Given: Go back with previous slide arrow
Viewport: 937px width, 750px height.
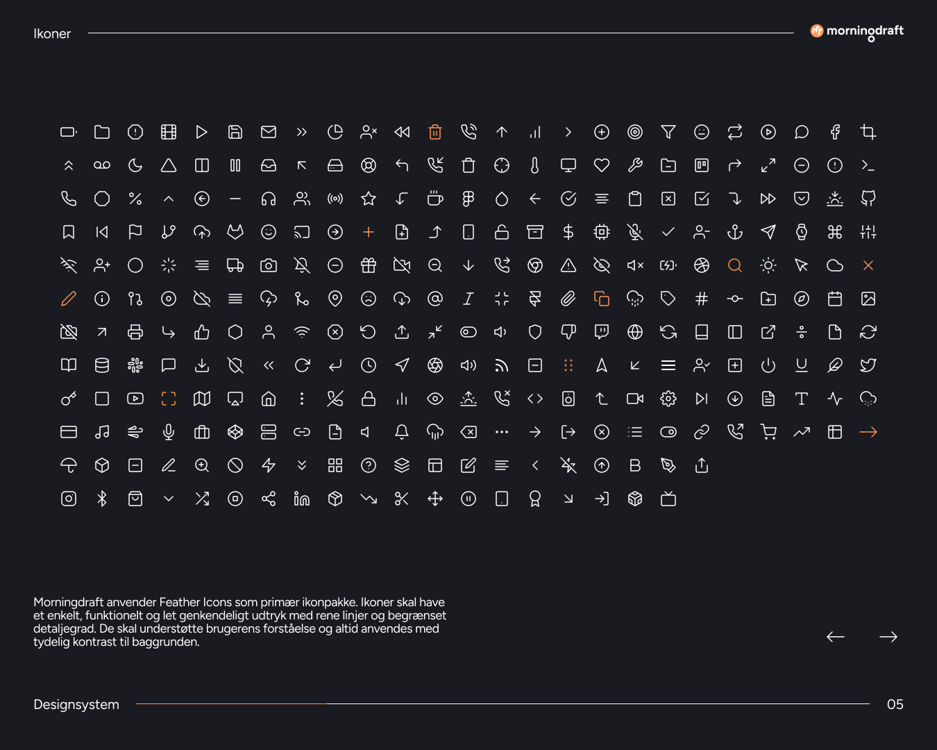Looking at the screenshot, I should pos(836,637).
